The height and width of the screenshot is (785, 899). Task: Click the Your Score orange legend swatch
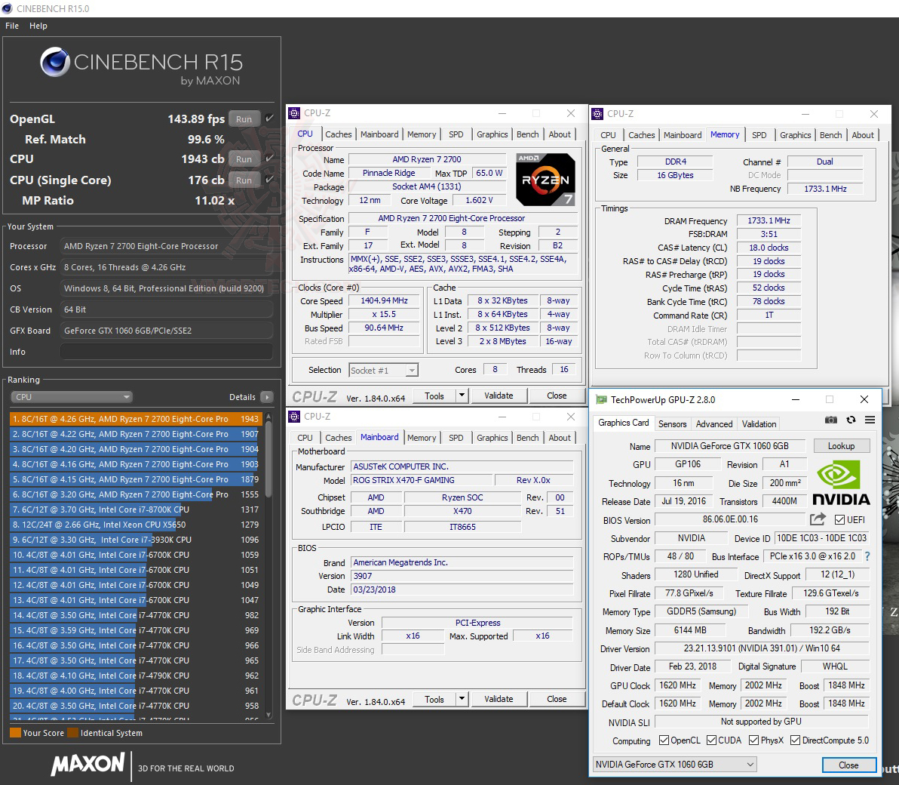click(16, 732)
